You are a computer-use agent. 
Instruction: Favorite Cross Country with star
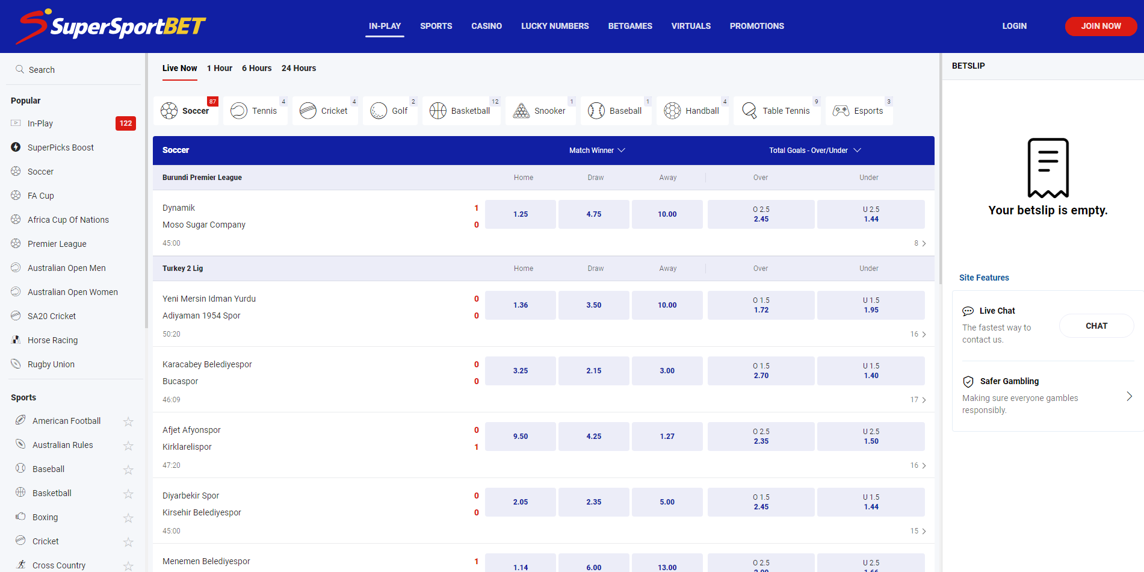click(128, 566)
